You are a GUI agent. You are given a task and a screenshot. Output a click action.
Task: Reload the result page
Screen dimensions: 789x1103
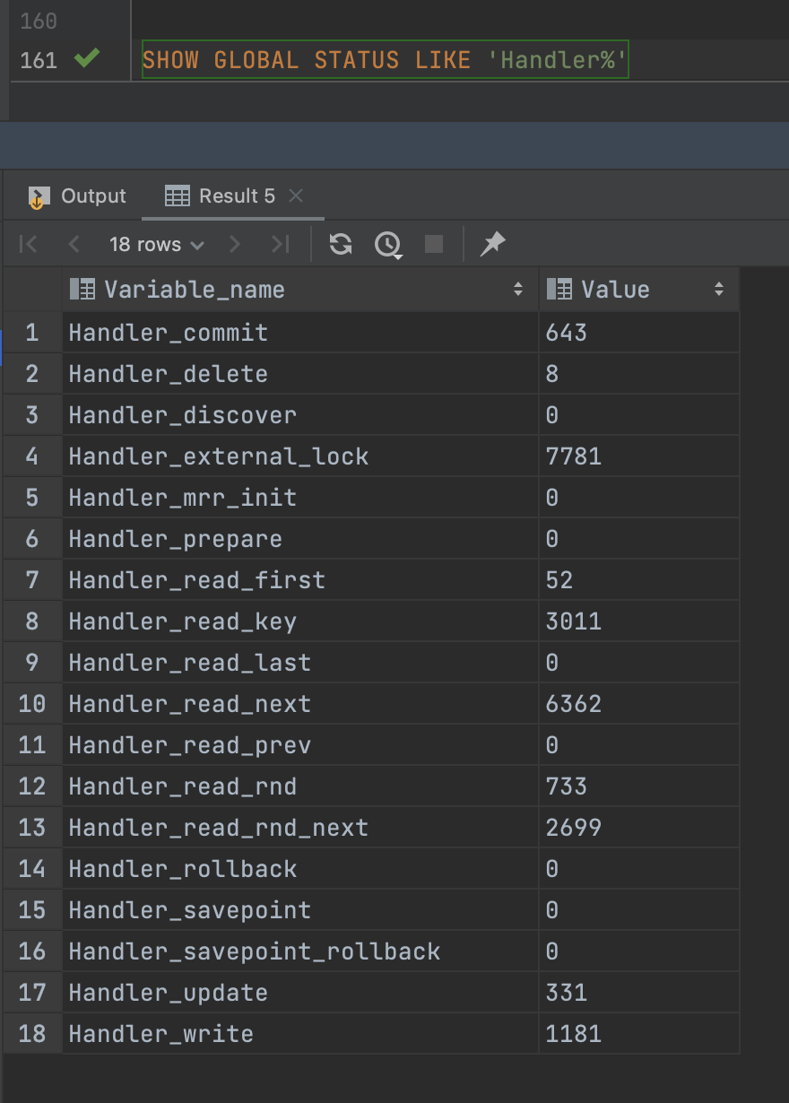(340, 244)
